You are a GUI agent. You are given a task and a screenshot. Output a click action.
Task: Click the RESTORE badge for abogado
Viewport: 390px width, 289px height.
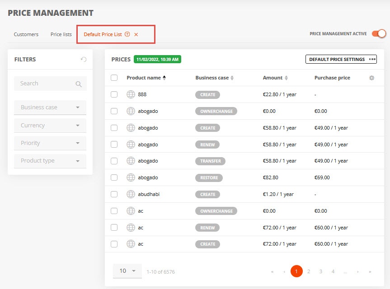coord(209,177)
